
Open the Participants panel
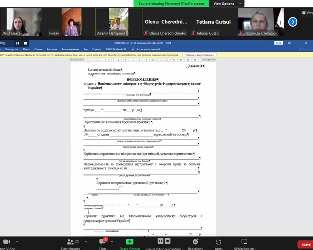coord(70,244)
